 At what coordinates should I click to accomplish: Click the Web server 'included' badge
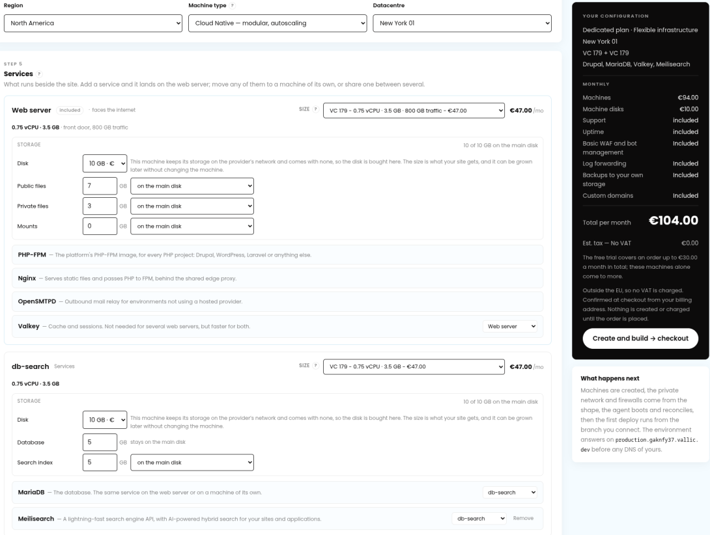(70, 110)
